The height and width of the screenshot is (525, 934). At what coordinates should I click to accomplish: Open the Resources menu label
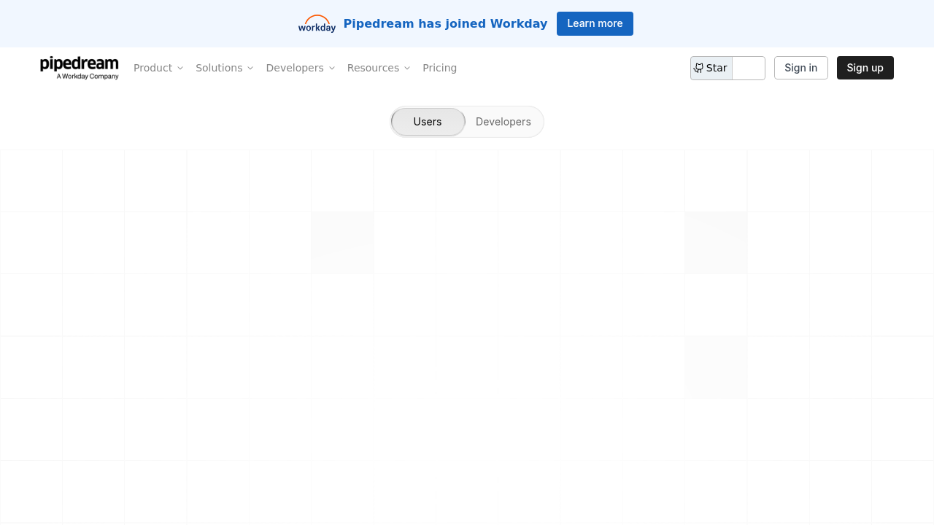(x=373, y=68)
